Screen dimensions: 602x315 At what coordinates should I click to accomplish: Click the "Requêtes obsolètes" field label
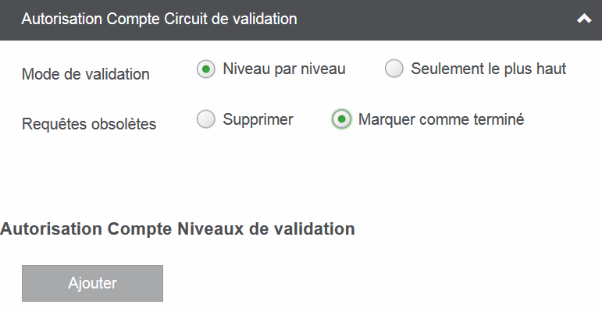click(89, 125)
